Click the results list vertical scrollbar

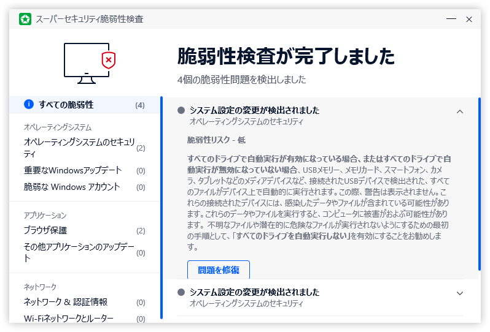click(x=480, y=184)
